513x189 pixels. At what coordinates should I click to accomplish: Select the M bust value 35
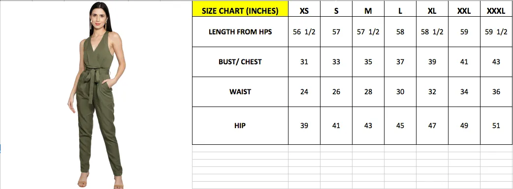click(368, 62)
